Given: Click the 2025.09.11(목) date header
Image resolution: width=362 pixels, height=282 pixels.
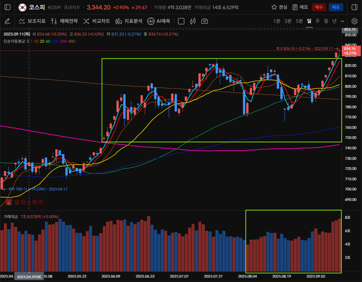Looking at the screenshot, I should click(17, 34).
